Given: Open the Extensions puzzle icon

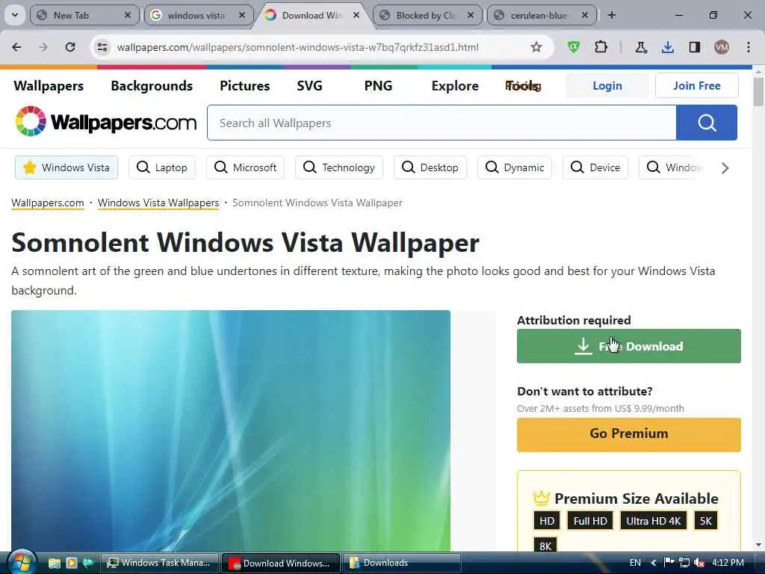Looking at the screenshot, I should [x=601, y=47].
